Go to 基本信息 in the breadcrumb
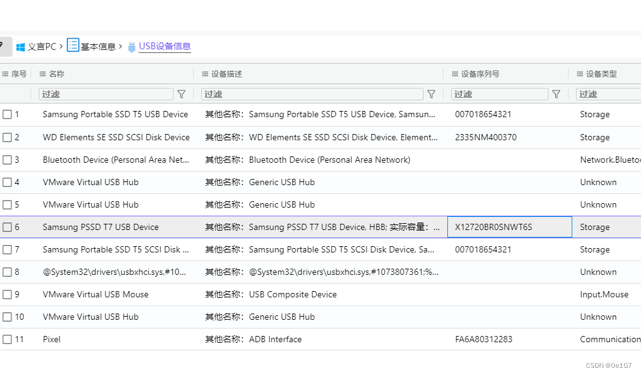 click(98, 47)
